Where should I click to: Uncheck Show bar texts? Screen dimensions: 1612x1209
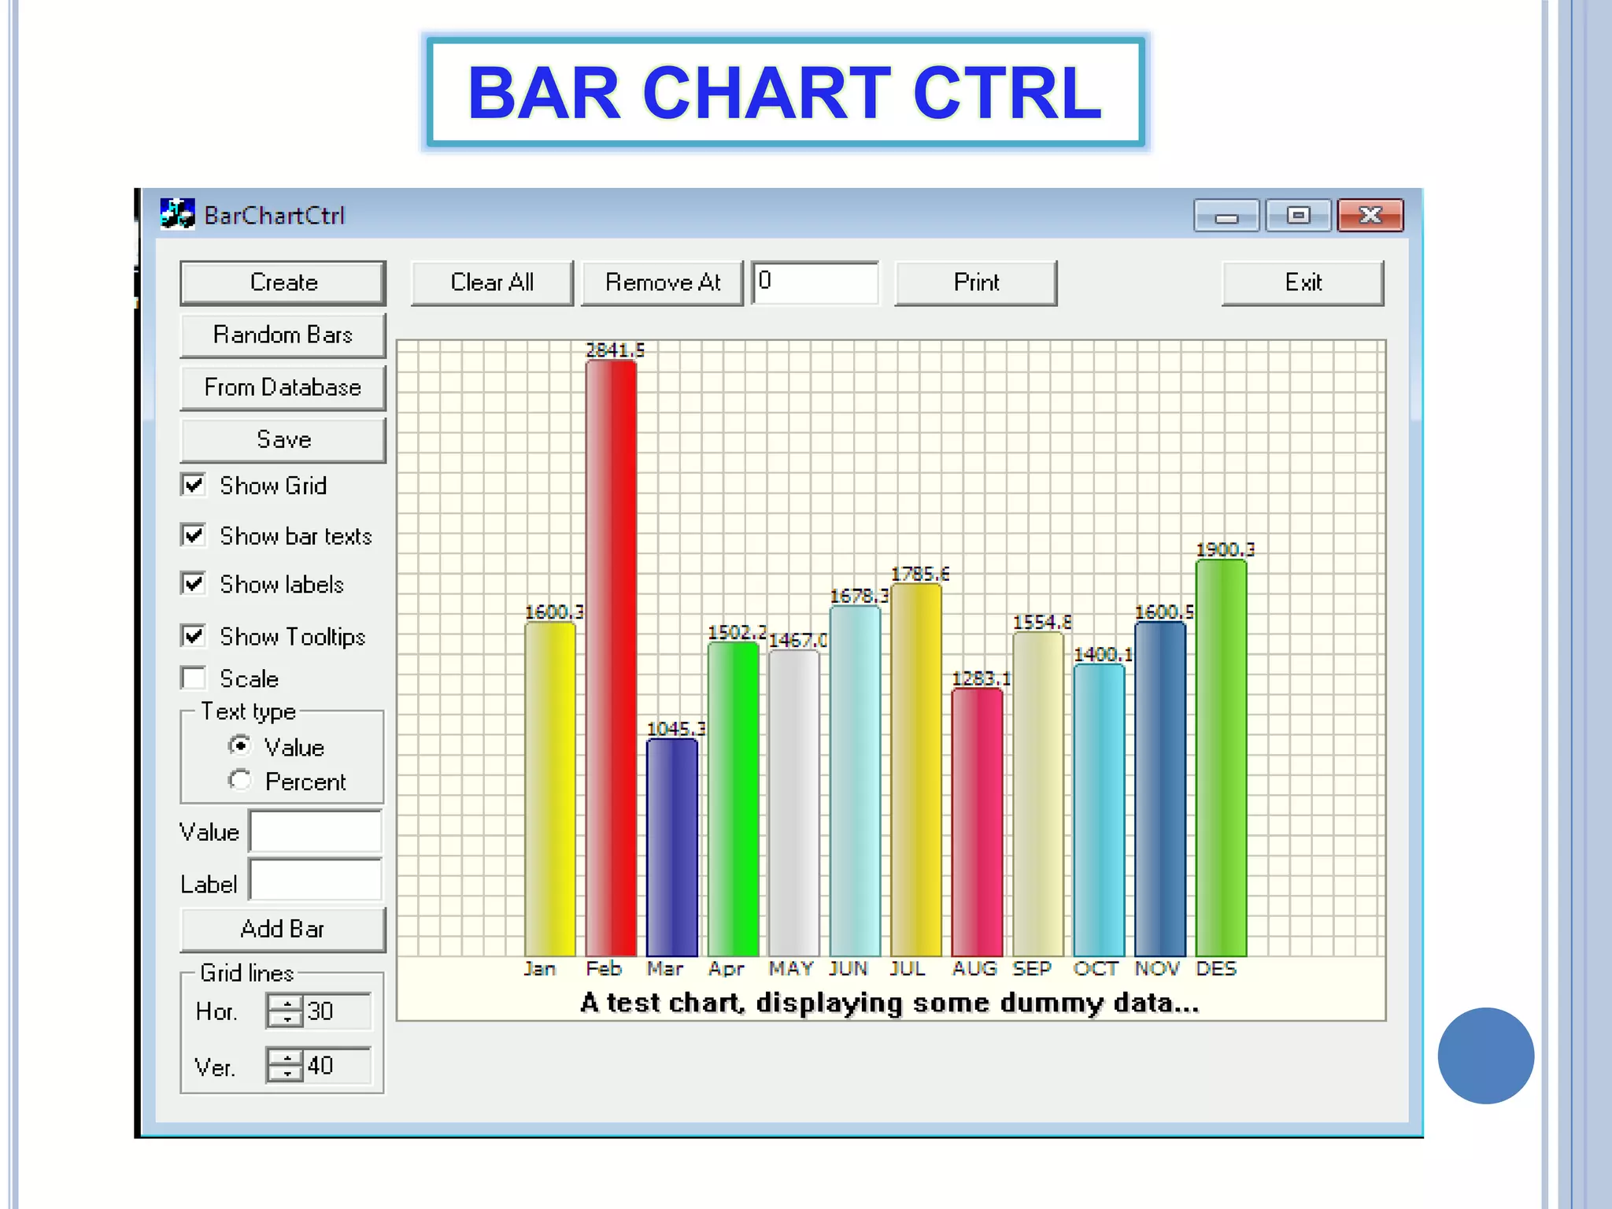coord(194,535)
